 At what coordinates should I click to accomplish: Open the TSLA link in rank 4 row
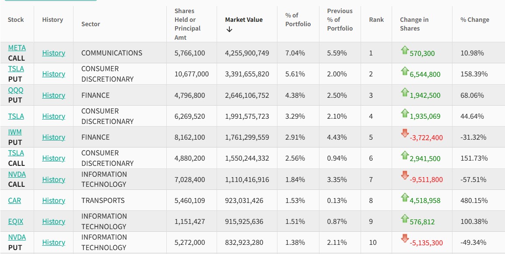16,116
